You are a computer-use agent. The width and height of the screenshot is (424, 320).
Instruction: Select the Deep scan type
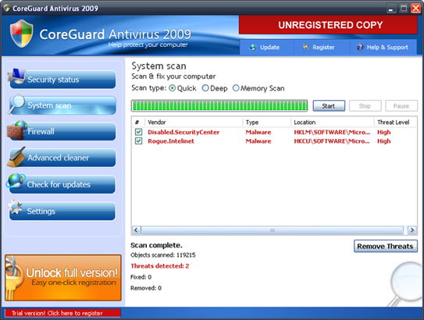tap(205, 88)
